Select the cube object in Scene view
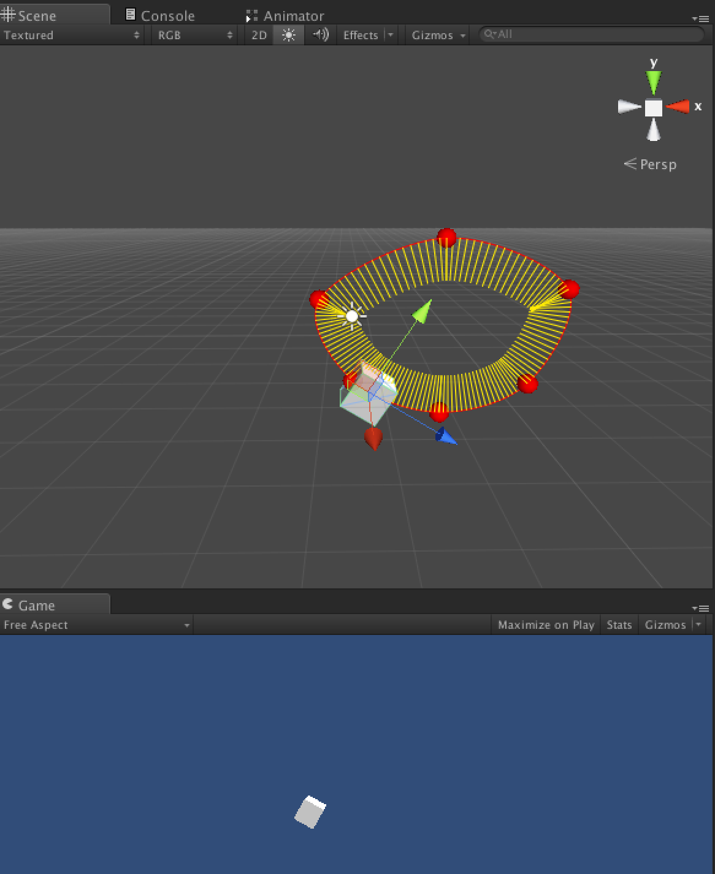 (x=368, y=395)
